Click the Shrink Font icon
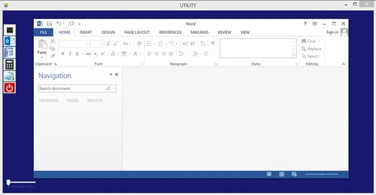Image resolution: width=376 pixels, height=195 pixels. [x=115, y=44]
